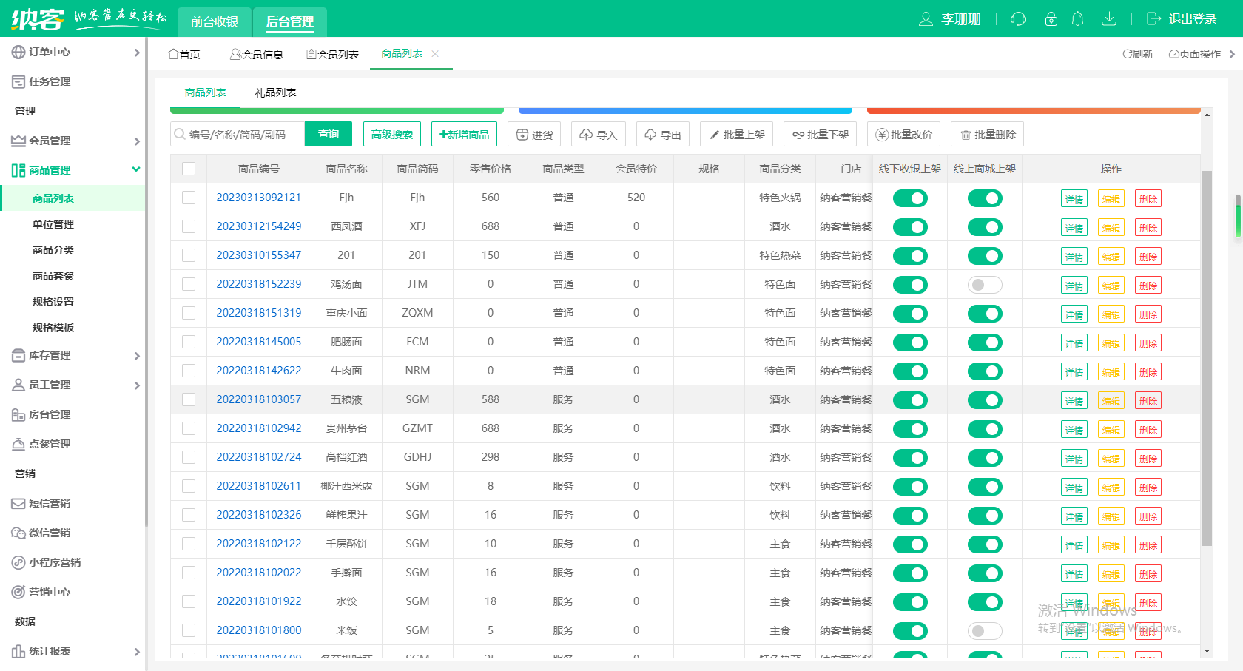Collapse the 商品管理 sidebar section
Viewport: 1243px width, 671px height.
click(136, 169)
